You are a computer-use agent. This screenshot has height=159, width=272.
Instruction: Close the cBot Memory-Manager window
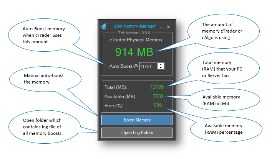click(168, 27)
